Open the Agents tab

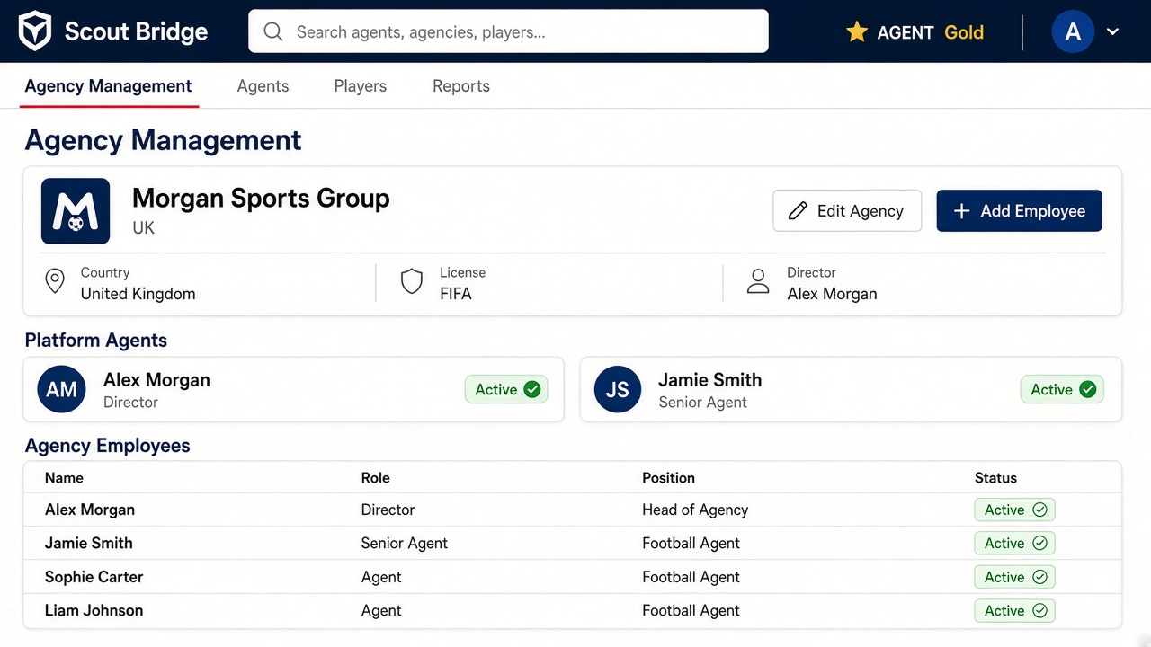[263, 86]
